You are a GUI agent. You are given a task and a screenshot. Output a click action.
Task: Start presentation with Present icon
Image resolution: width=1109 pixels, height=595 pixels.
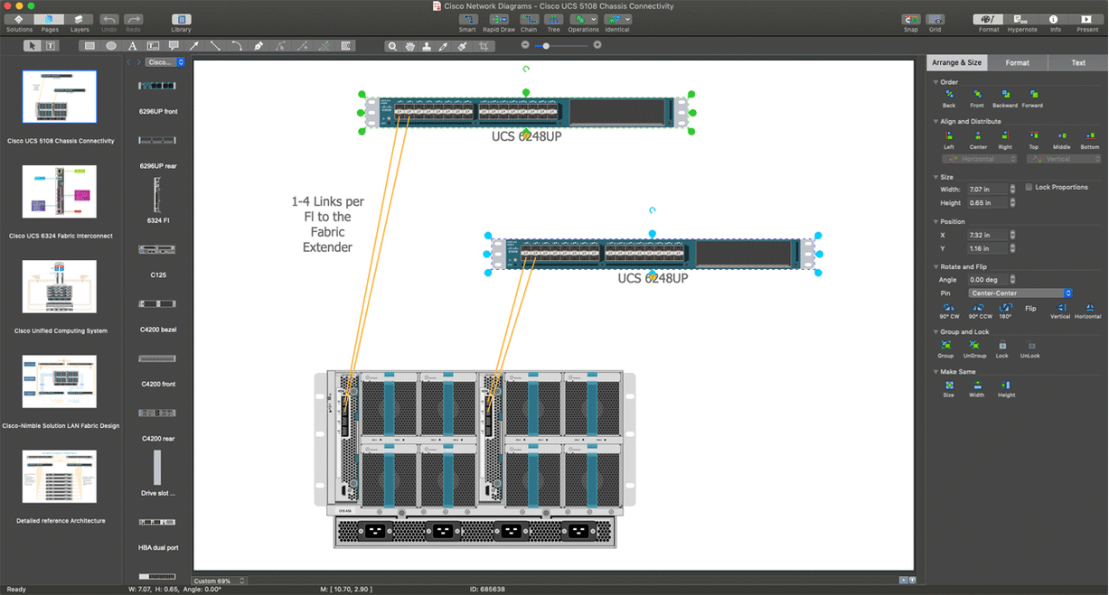tap(1086, 19)
